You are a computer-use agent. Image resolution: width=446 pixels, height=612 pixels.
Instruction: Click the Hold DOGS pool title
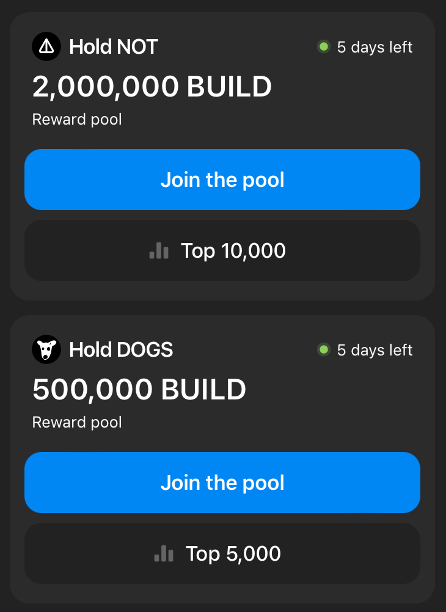point(121,349)
